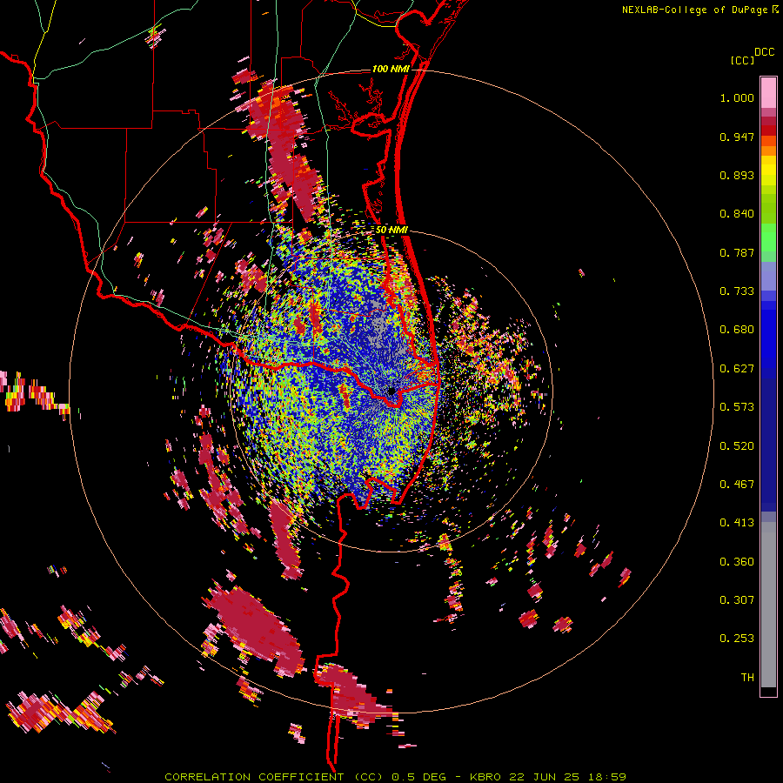
Task: Select the 0.680 legend value
Action: point(737,330)
